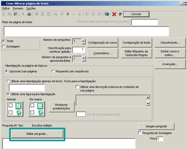Align text to the right
The height and width of the screenshot is (150, 187).
coord(99,14)
